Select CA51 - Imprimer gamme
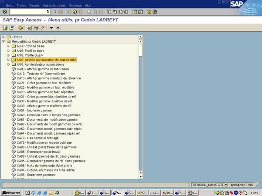Image resolution: width=262 pixels, height=196 pixels. [x=34, y=110]
